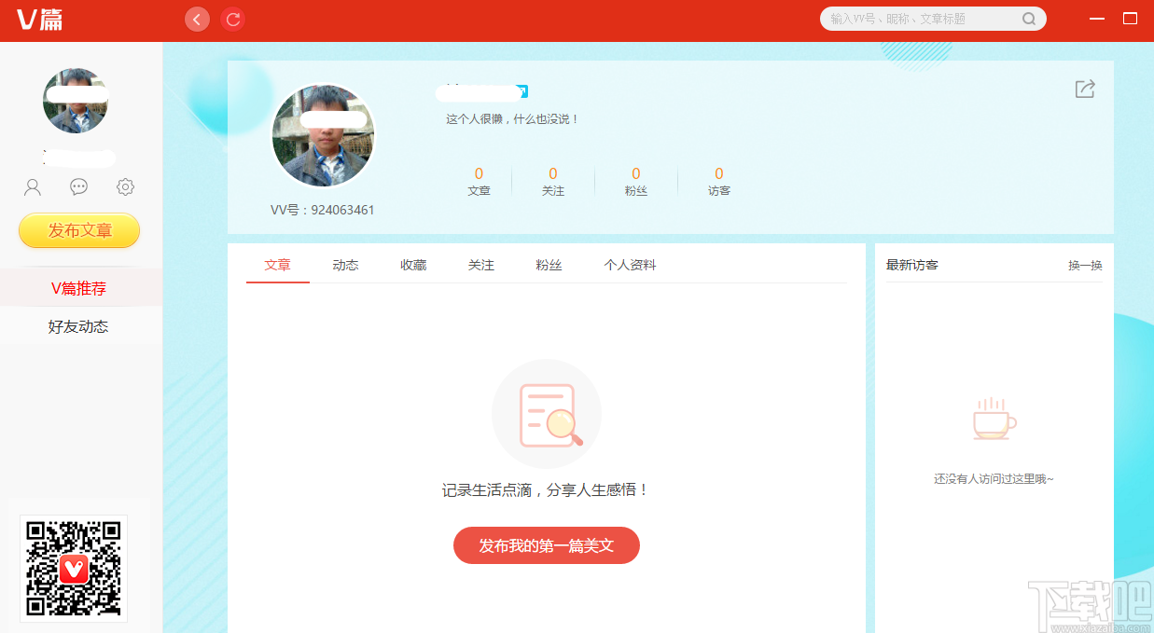
Task: Open the messages chat icon in the sidebar
Action: tap(78, 186)
